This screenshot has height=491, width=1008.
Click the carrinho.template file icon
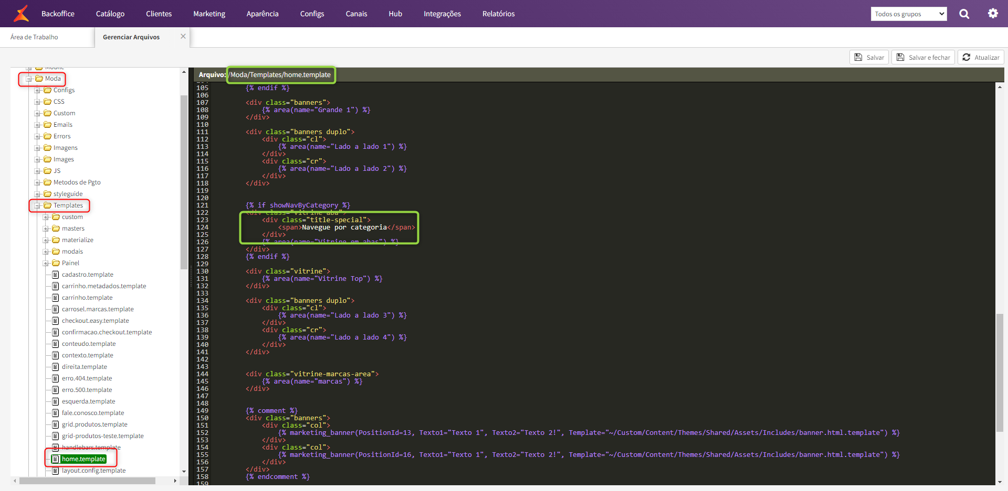[55, 298]
